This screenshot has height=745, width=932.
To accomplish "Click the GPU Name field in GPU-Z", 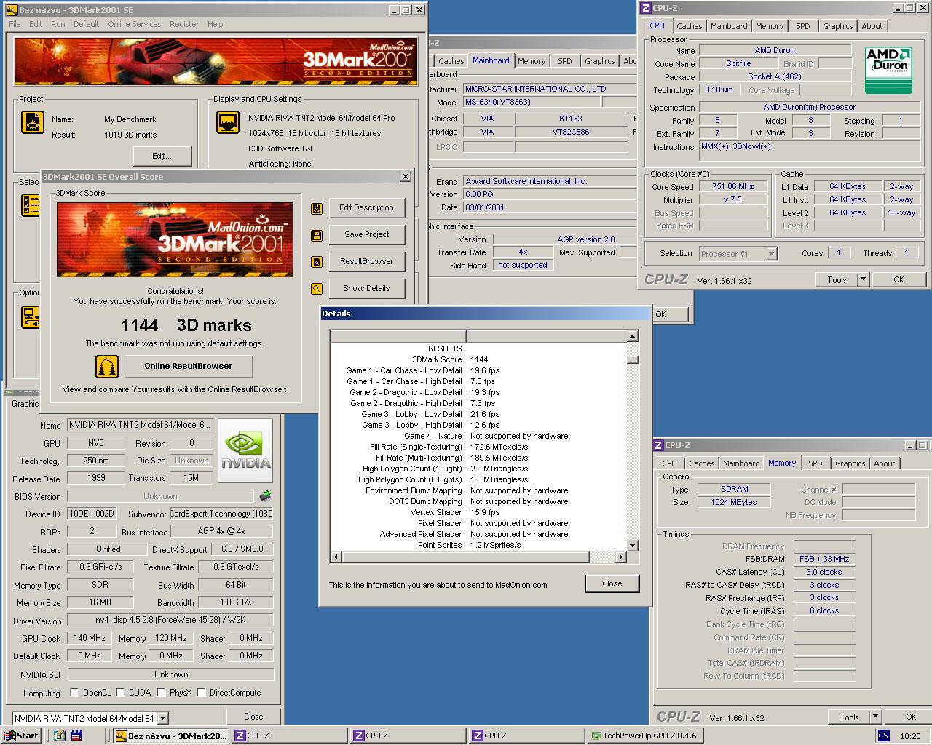I will pos(140,425).
